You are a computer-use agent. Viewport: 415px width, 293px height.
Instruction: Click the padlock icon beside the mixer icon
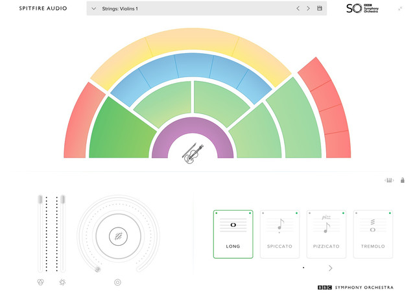pos(402,180)
